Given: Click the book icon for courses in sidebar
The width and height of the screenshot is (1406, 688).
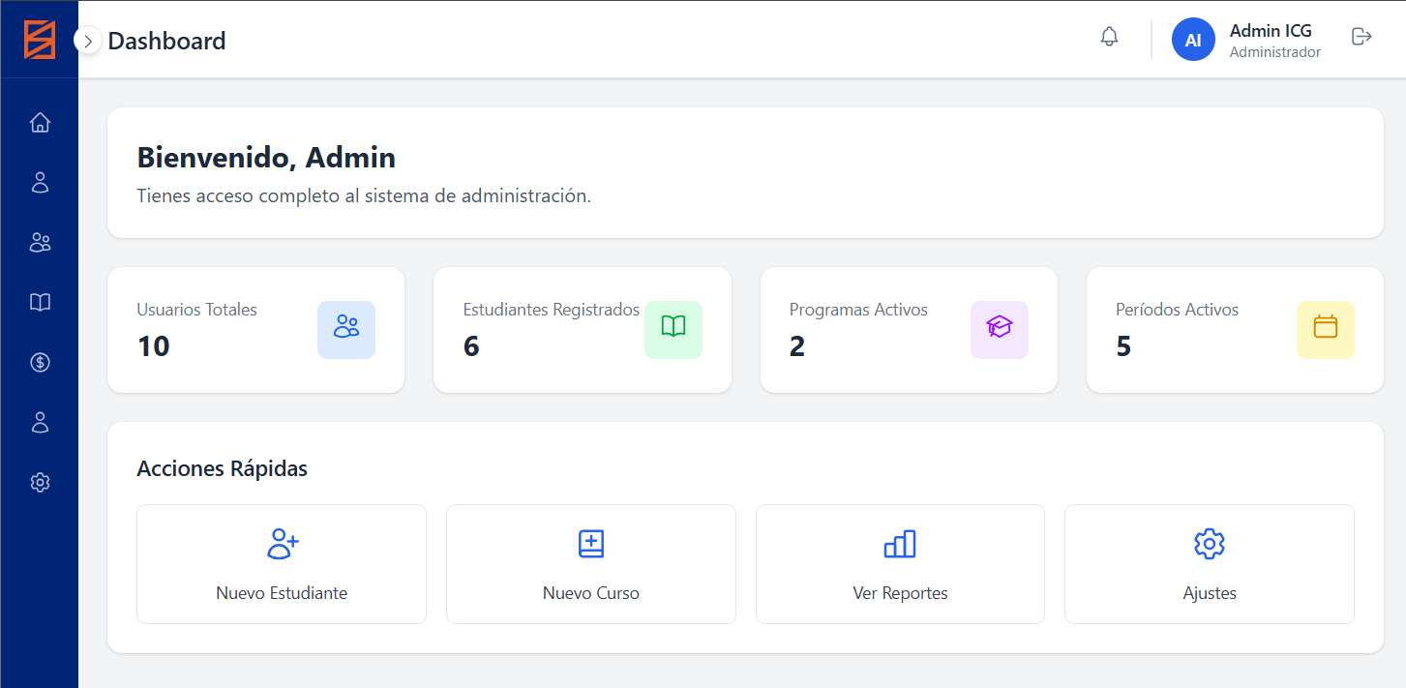Looking at the screenshot, I should pos(40,302).
